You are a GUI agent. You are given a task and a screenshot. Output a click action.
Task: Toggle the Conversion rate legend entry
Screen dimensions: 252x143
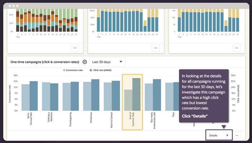click(73, 70)
